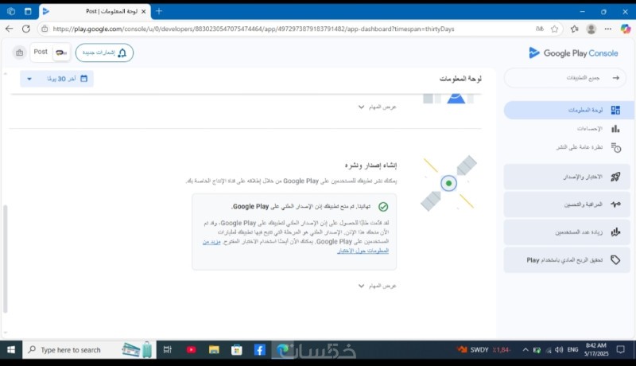Screen dimensions: 636x366
Task: Click the monetization tag icon in sidebar
Action: pos(615,259)
